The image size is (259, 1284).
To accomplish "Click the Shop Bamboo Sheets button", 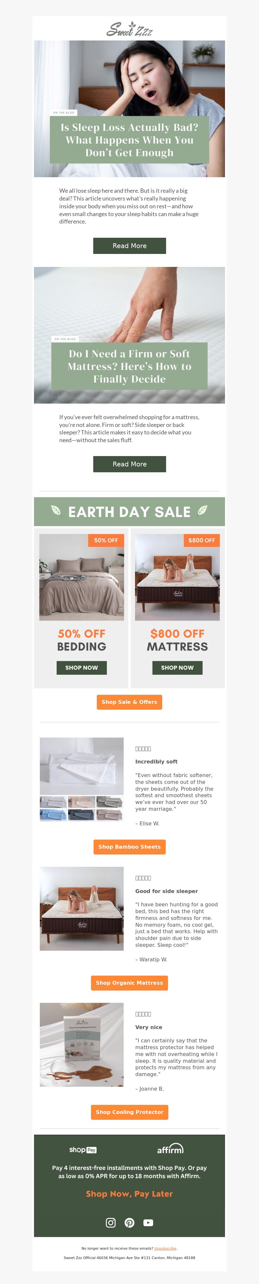I will pyautogui.click(x=129, y=847).
